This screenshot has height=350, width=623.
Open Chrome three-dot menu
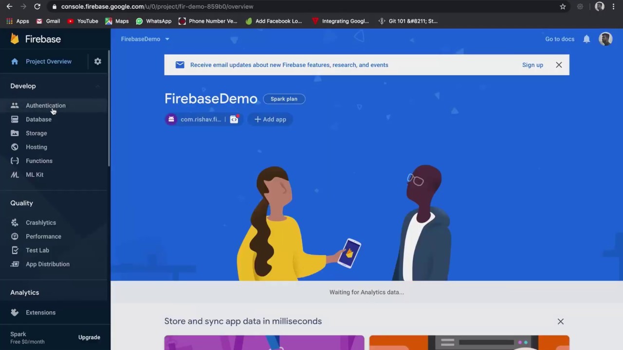pyautogui.click(x=613, y=6)
